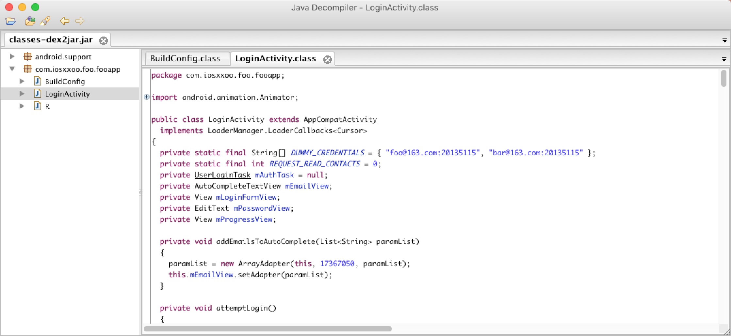Open the jar tab list dropdown arrow
The width and height of the screenshot is (731, 336).
[724, 40]
